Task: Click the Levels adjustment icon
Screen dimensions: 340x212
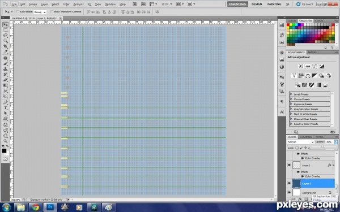Action: [308, 66]
